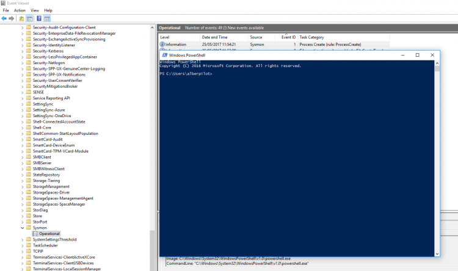Screen dimensions: 458x271
Task: Expand the StorPort tree node
Action: click(x=23, y=222)
